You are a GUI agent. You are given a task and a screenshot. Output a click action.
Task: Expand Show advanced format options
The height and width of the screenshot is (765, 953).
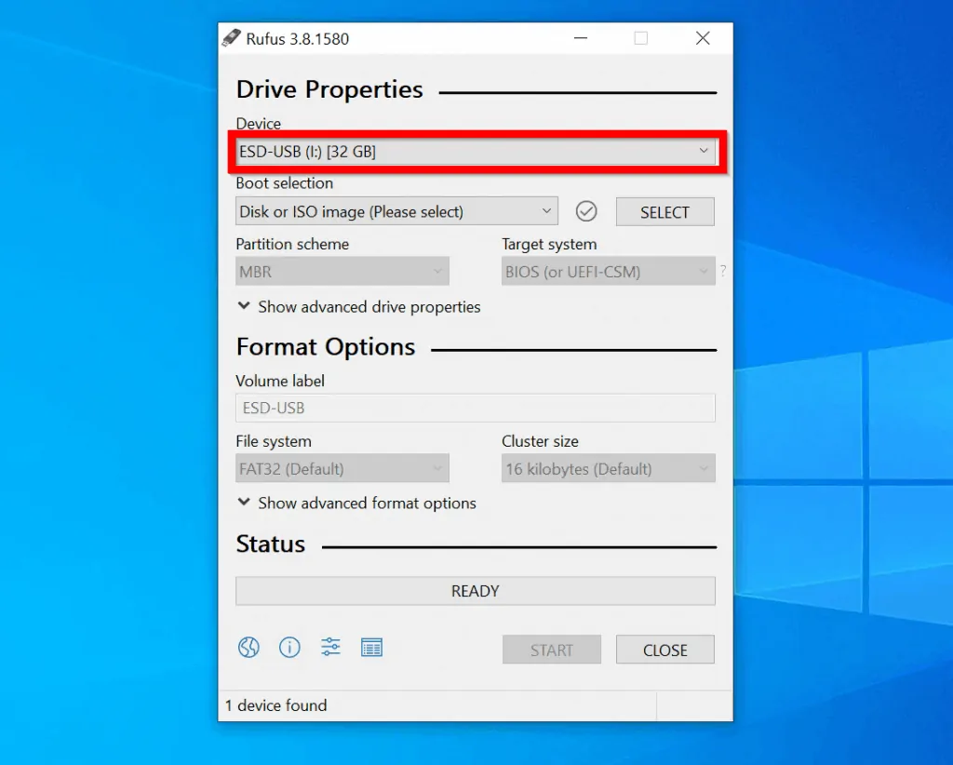(x=357, y=503)
